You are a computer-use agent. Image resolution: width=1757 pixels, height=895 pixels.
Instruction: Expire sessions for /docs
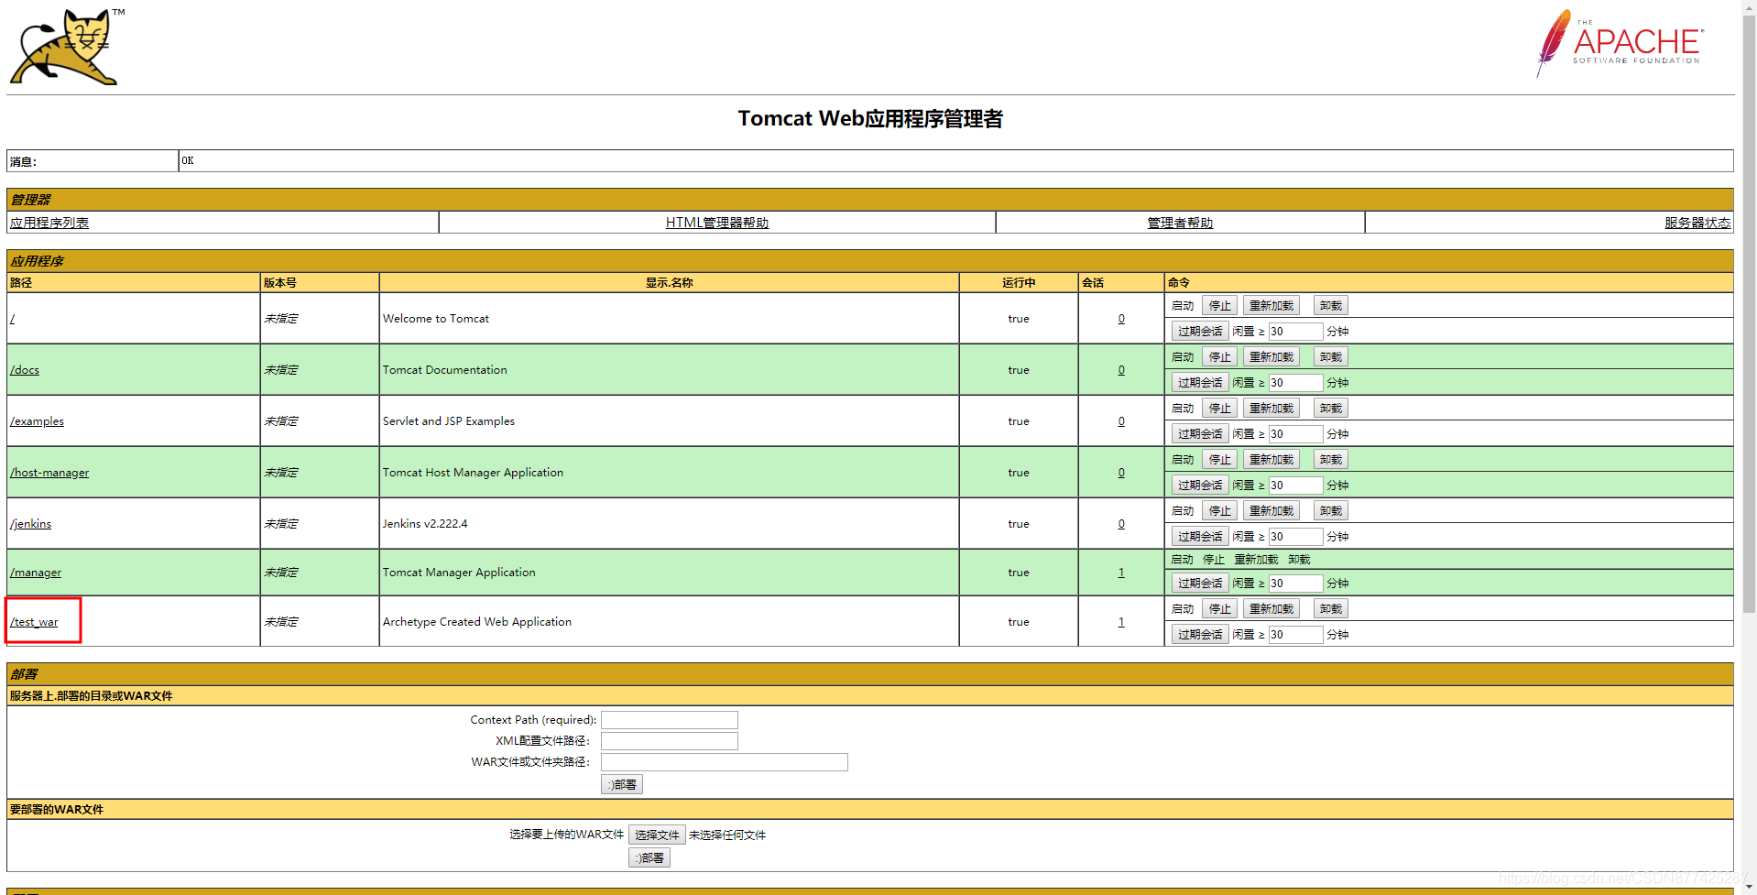click(x=1200, y=383)
